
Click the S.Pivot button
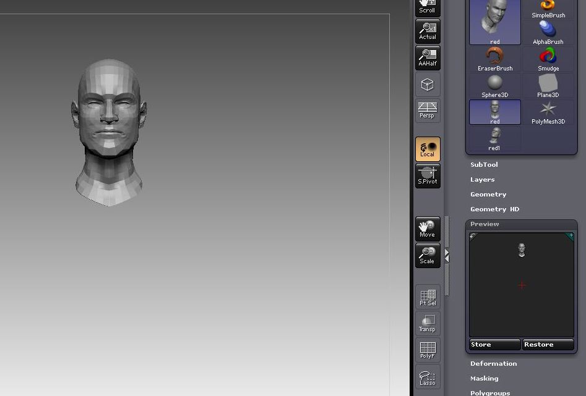click(428, 176)
